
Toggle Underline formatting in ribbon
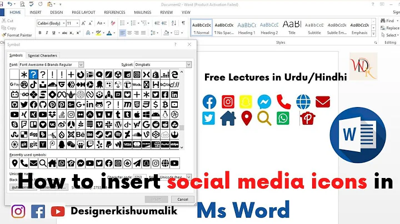click(x=53, y=33)
